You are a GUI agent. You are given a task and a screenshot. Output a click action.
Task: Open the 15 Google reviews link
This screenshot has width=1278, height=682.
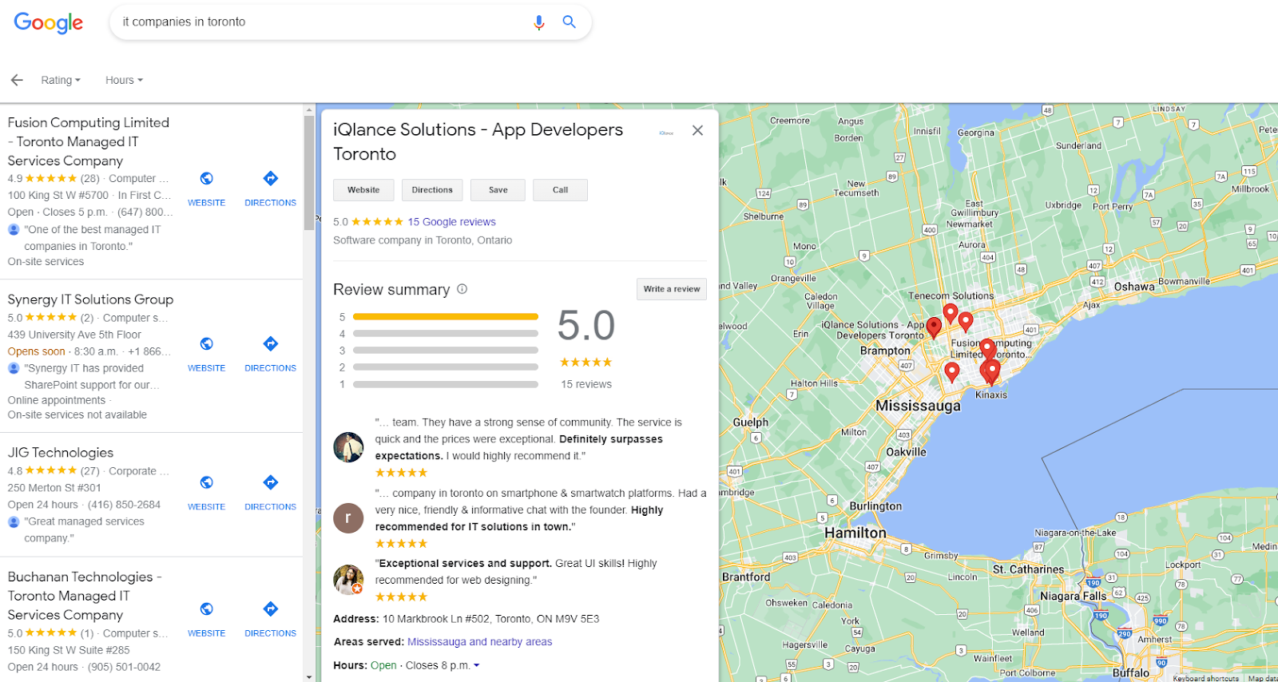451,222
